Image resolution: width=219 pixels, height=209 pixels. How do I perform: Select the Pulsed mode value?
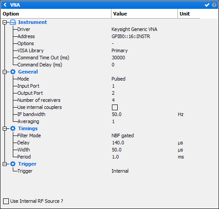click(119, 79)
